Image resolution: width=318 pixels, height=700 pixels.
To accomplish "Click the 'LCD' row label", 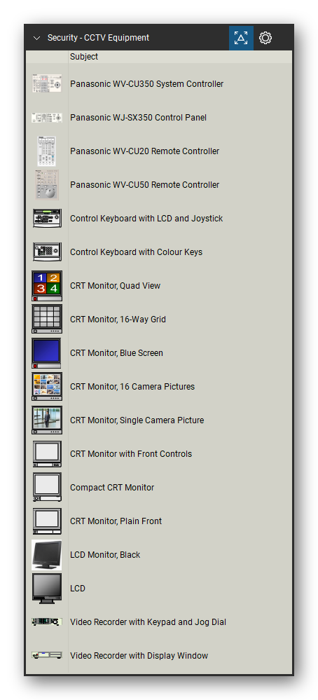I will 78,589.
